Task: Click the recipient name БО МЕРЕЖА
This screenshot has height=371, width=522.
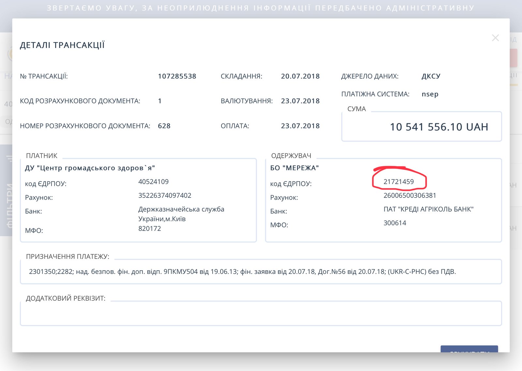Action: tap(295, 168)
